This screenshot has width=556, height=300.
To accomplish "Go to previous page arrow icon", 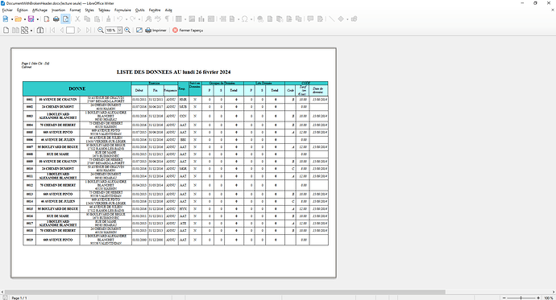I will pos(62,31).
